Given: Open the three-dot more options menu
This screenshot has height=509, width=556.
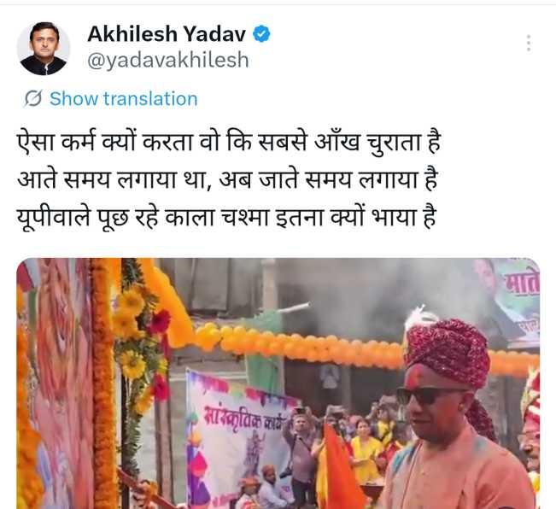Looking at the screenshot, I should [x=529, y=44].
